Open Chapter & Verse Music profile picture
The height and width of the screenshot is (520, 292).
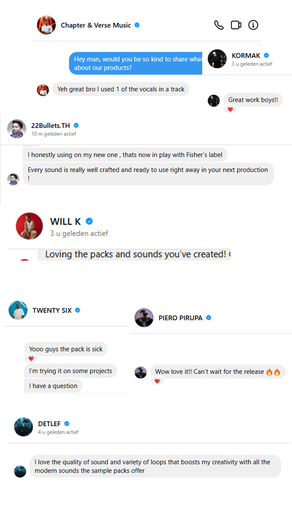point(46,25)
